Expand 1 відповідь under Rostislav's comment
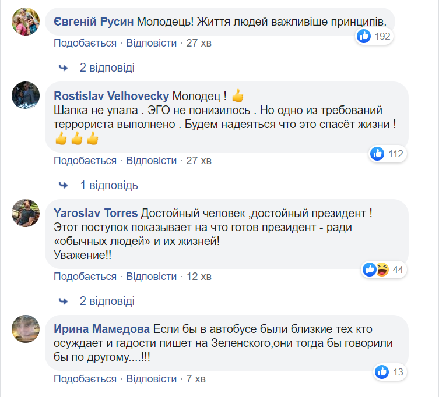Screen dimensions: 439x397 (x=109, y=185)
